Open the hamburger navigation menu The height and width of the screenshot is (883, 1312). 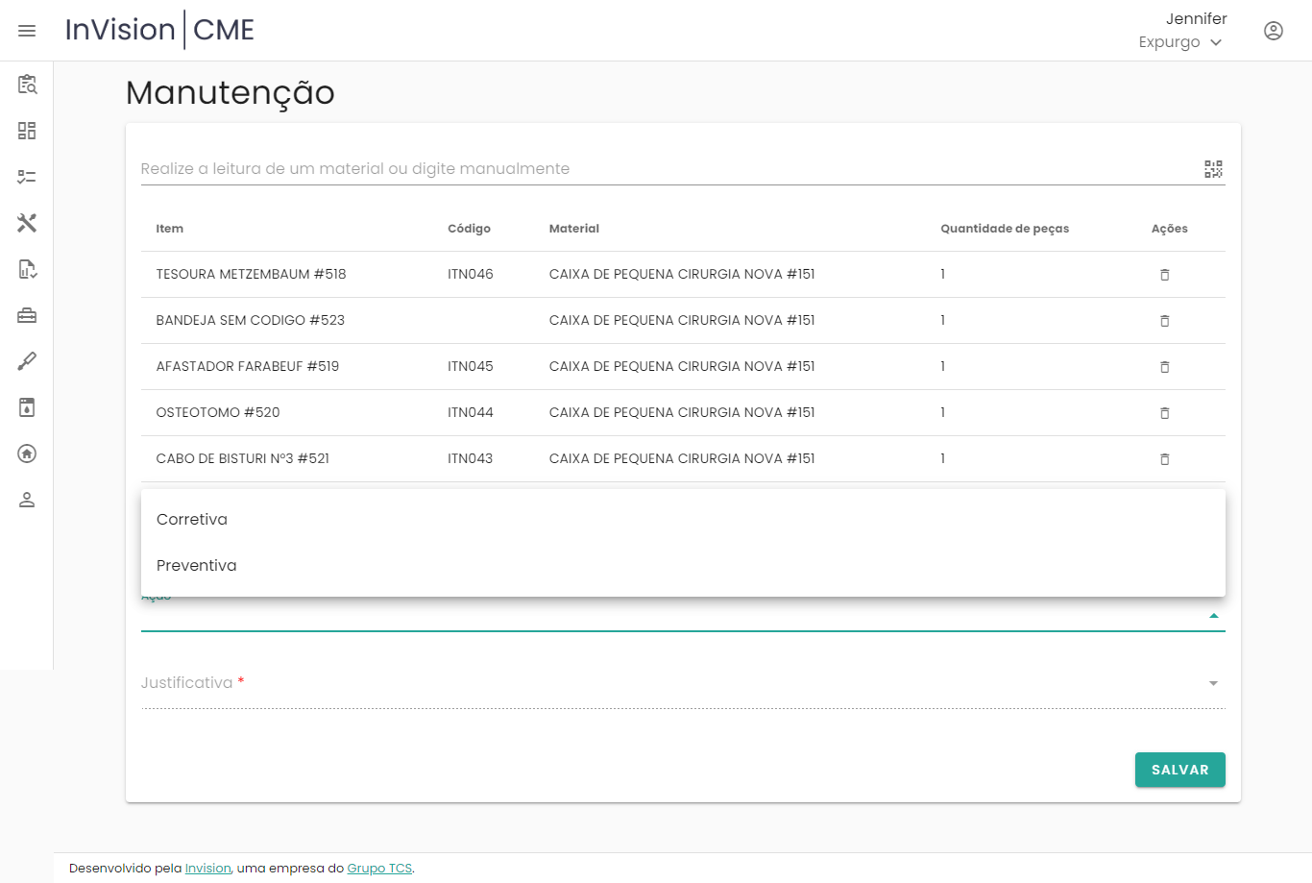27,31
